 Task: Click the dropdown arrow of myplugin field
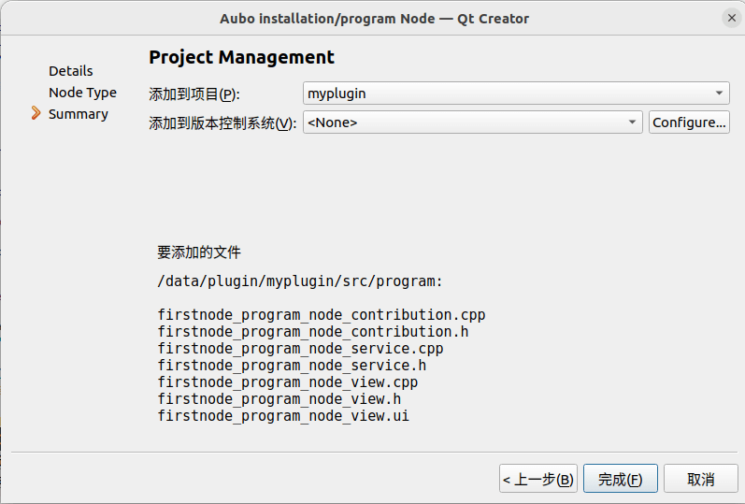tap(720, 94)
